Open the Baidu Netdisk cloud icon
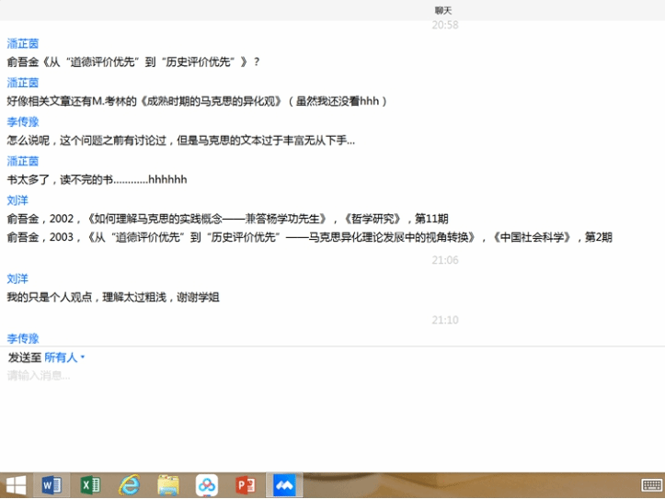665x499 pixels. pyautogui.click(x=206, y=484)
